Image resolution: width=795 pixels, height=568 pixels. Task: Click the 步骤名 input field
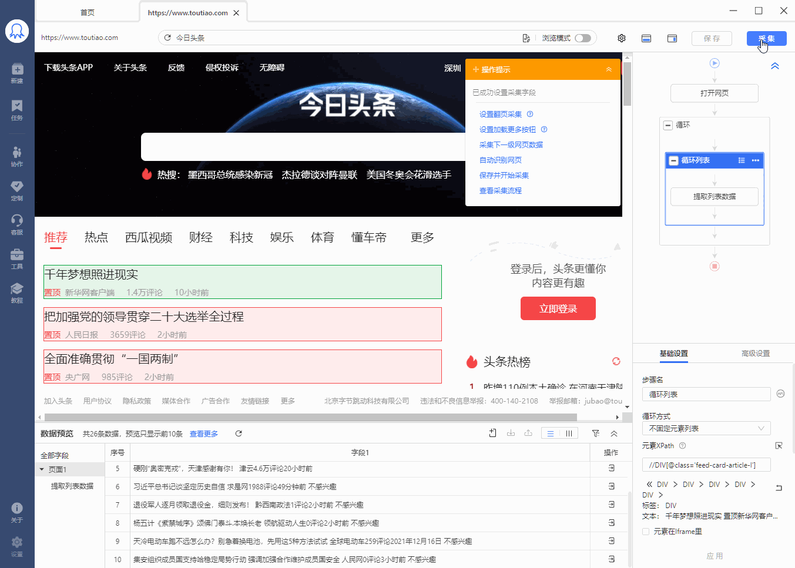(x=706, y=394)
